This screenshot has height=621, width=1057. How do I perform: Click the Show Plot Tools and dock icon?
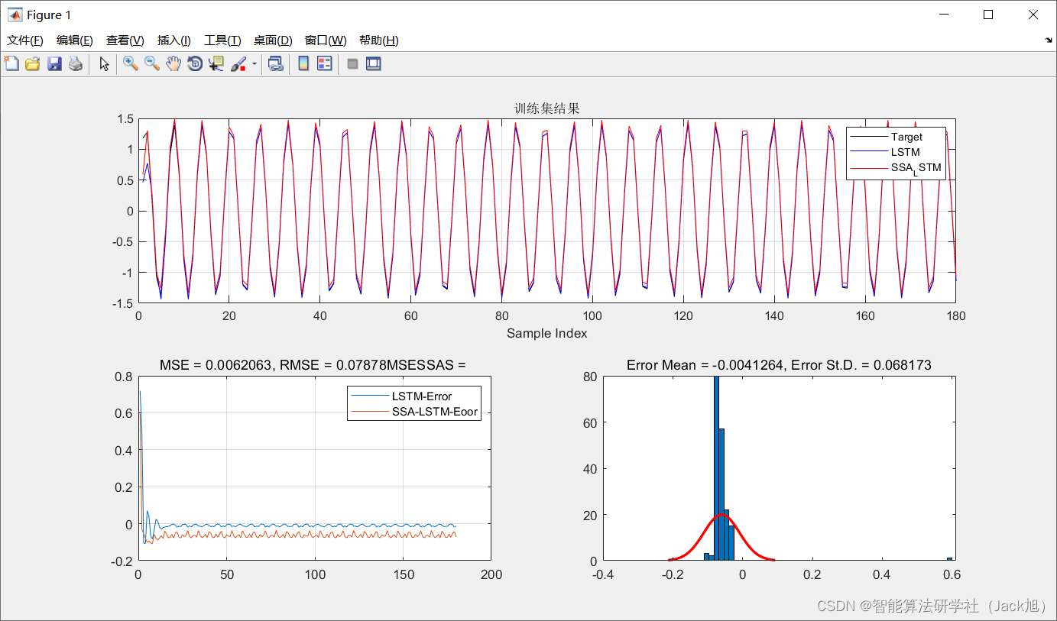(x=374, y=64)
